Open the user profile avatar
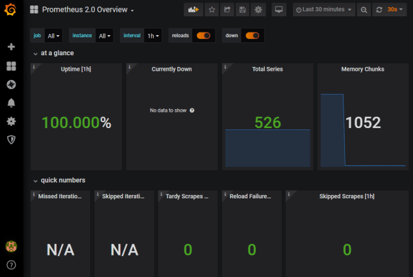Viewport: 413px width, 277px height. [x=11, y=246]
